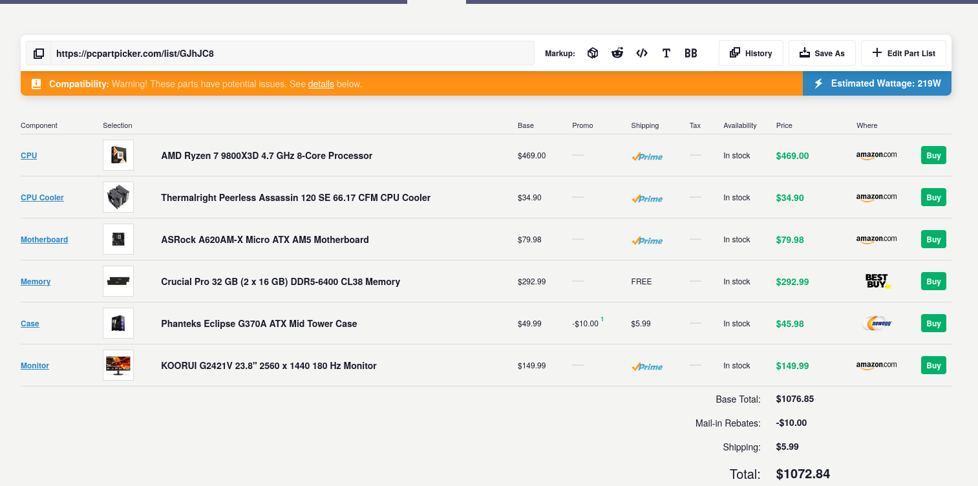Click the Prime badge in the CPU Cooler row
This screenshot has width=978, height=486.
(x=647, y=198)
